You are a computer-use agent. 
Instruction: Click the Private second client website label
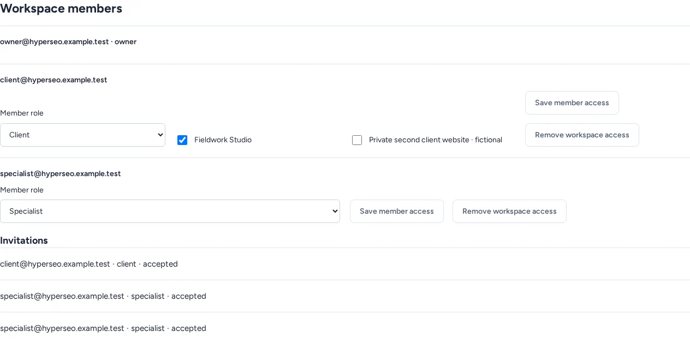(436, 140)
